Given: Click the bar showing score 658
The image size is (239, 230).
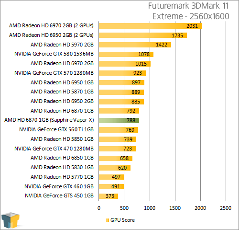Looking at the screenshot, I should pyautogui.click(x=116, y=158).
